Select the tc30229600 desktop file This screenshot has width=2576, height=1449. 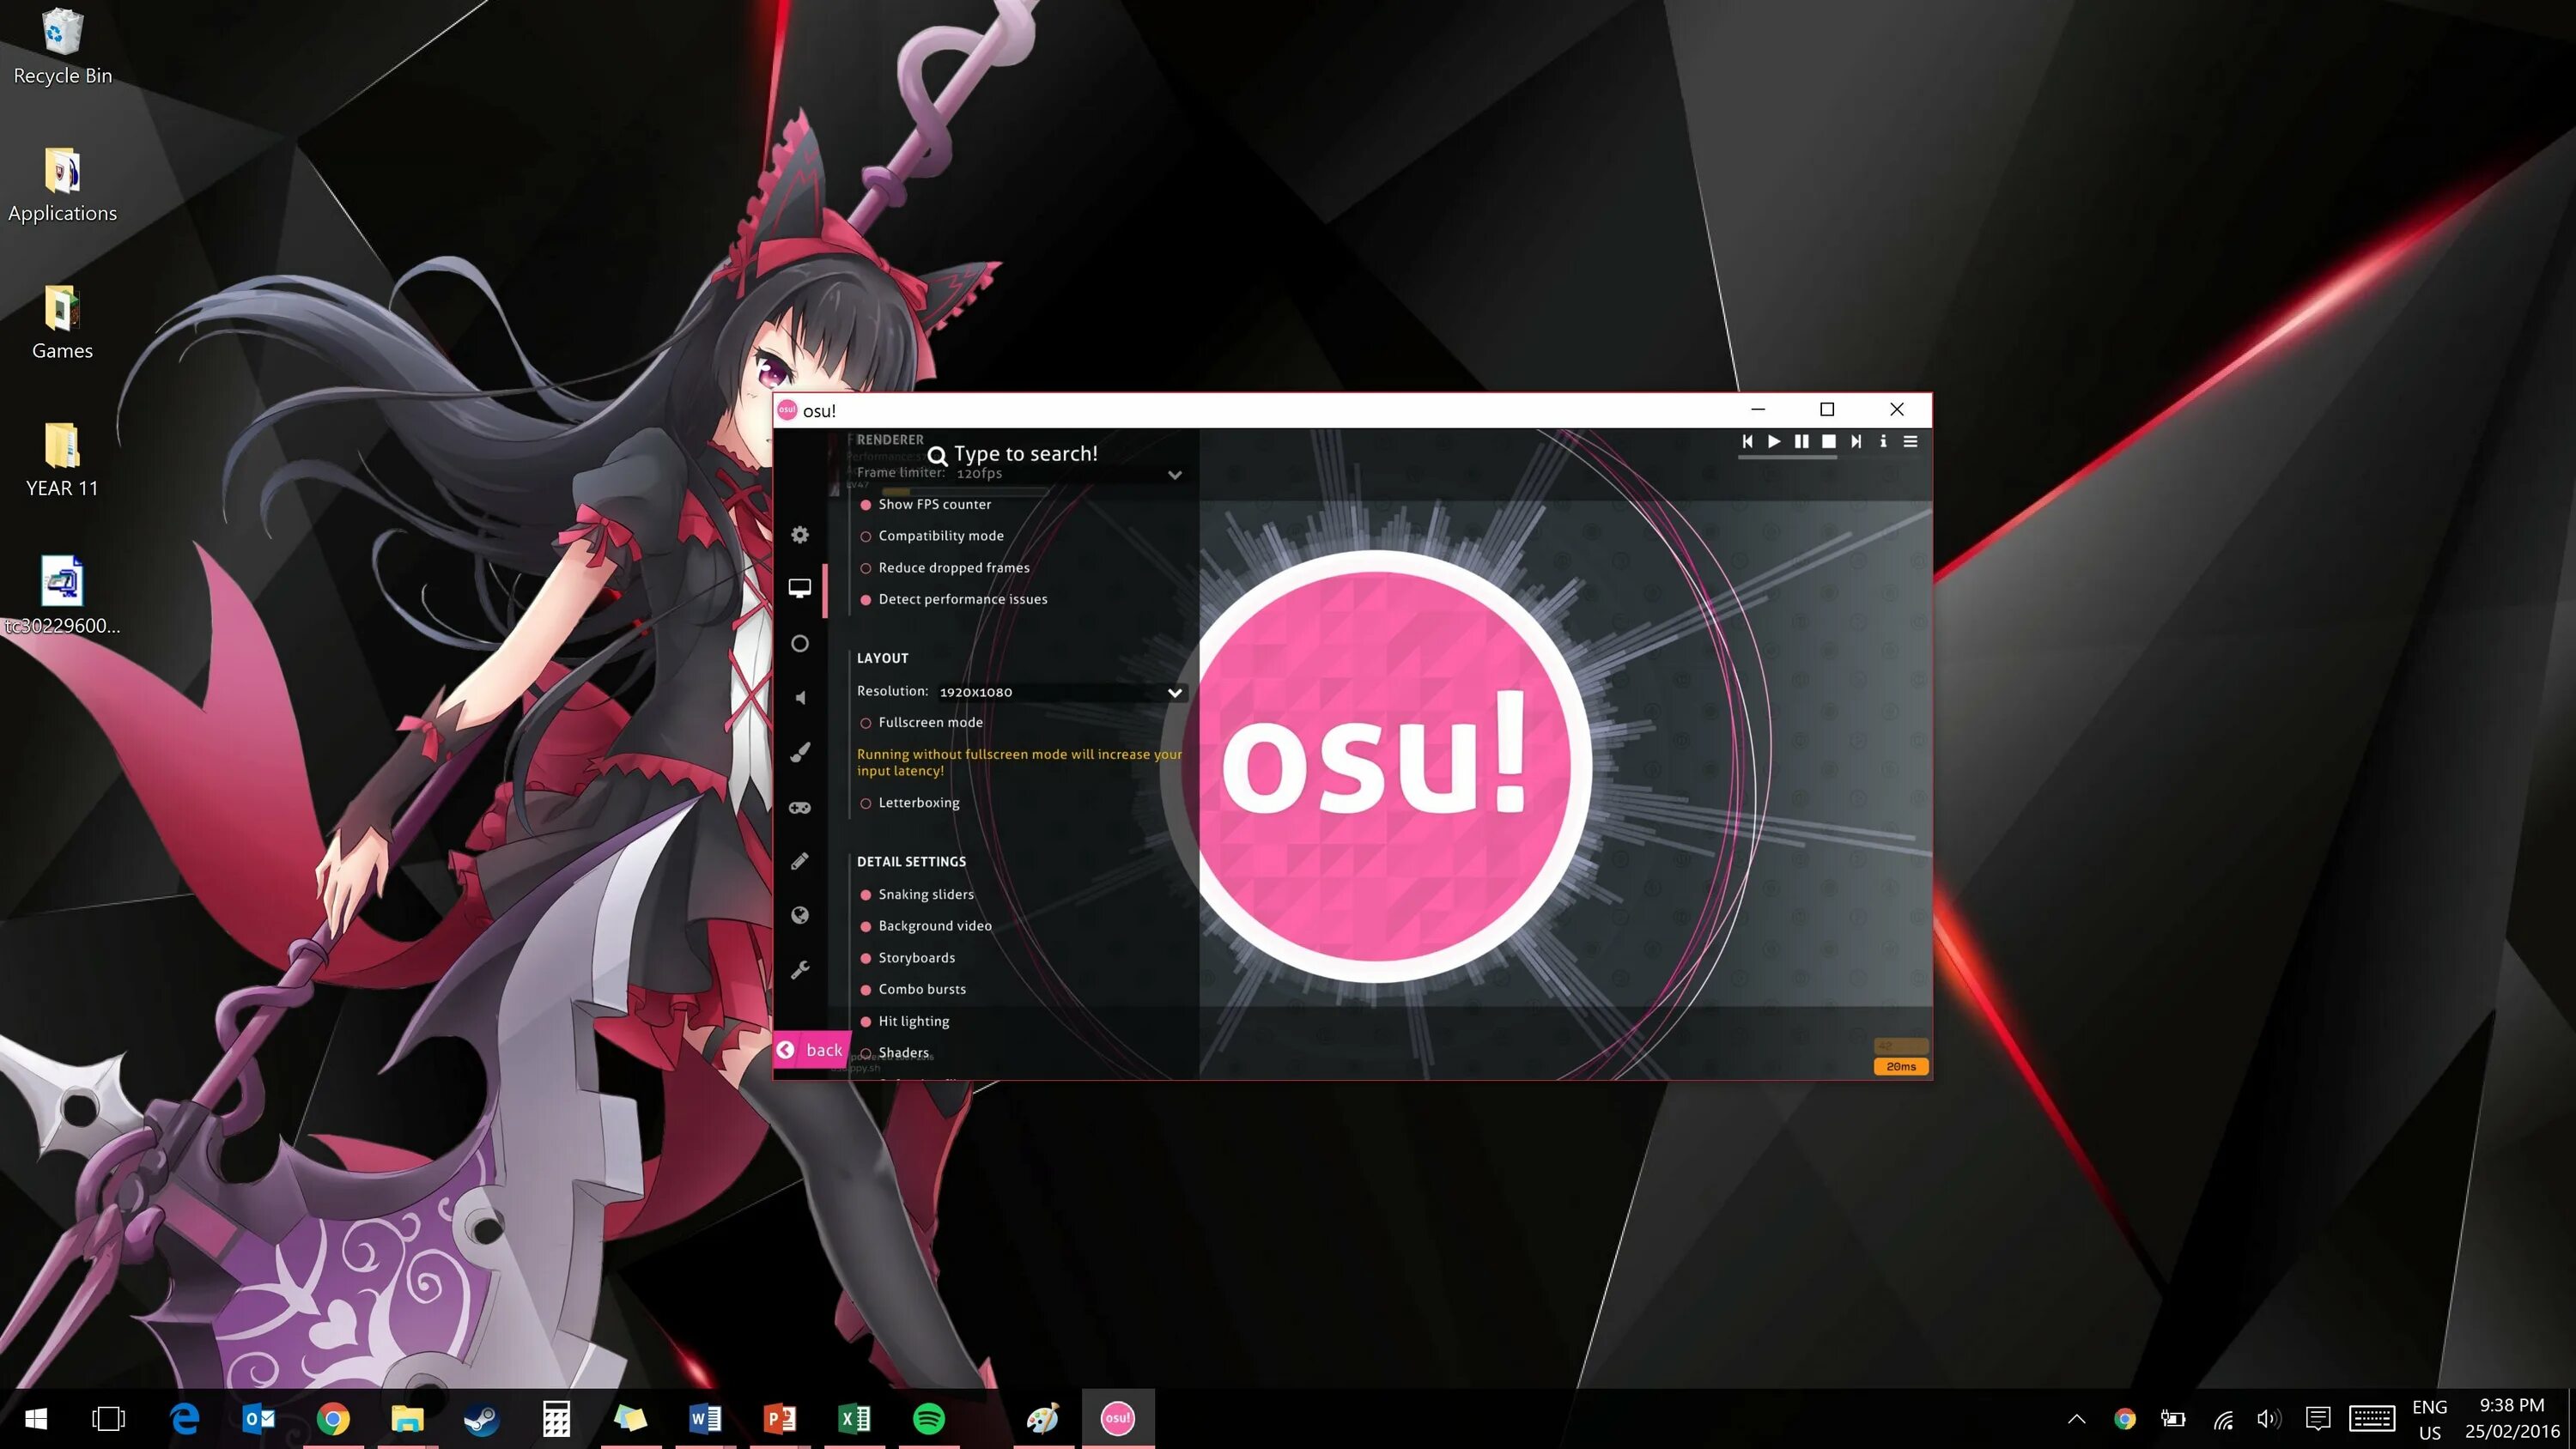click(x=62, y=596)
